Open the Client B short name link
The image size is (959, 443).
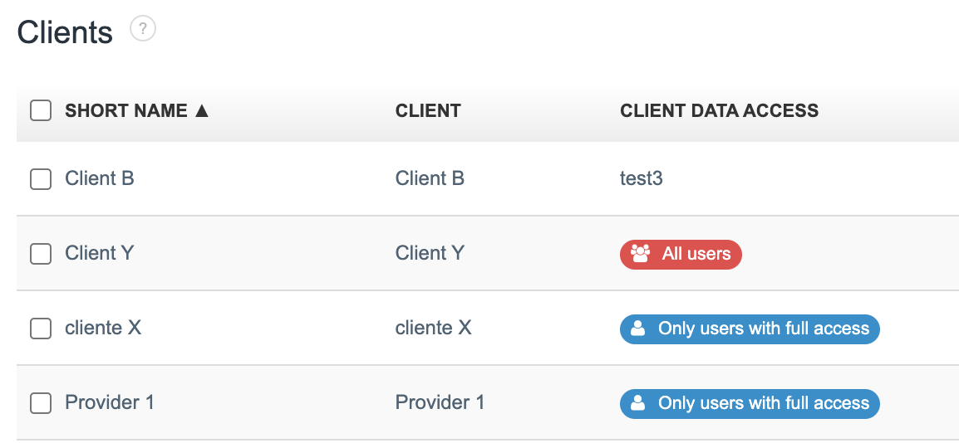click(x=100, y=178)
